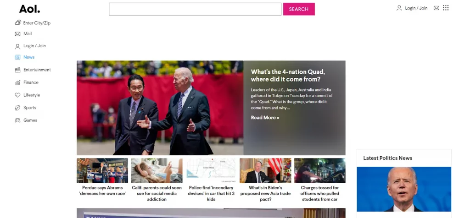Viewport: 470px width, 218px height.
Task: Click headline Charges tossed for officers
Action: click(x=320, y=193)
